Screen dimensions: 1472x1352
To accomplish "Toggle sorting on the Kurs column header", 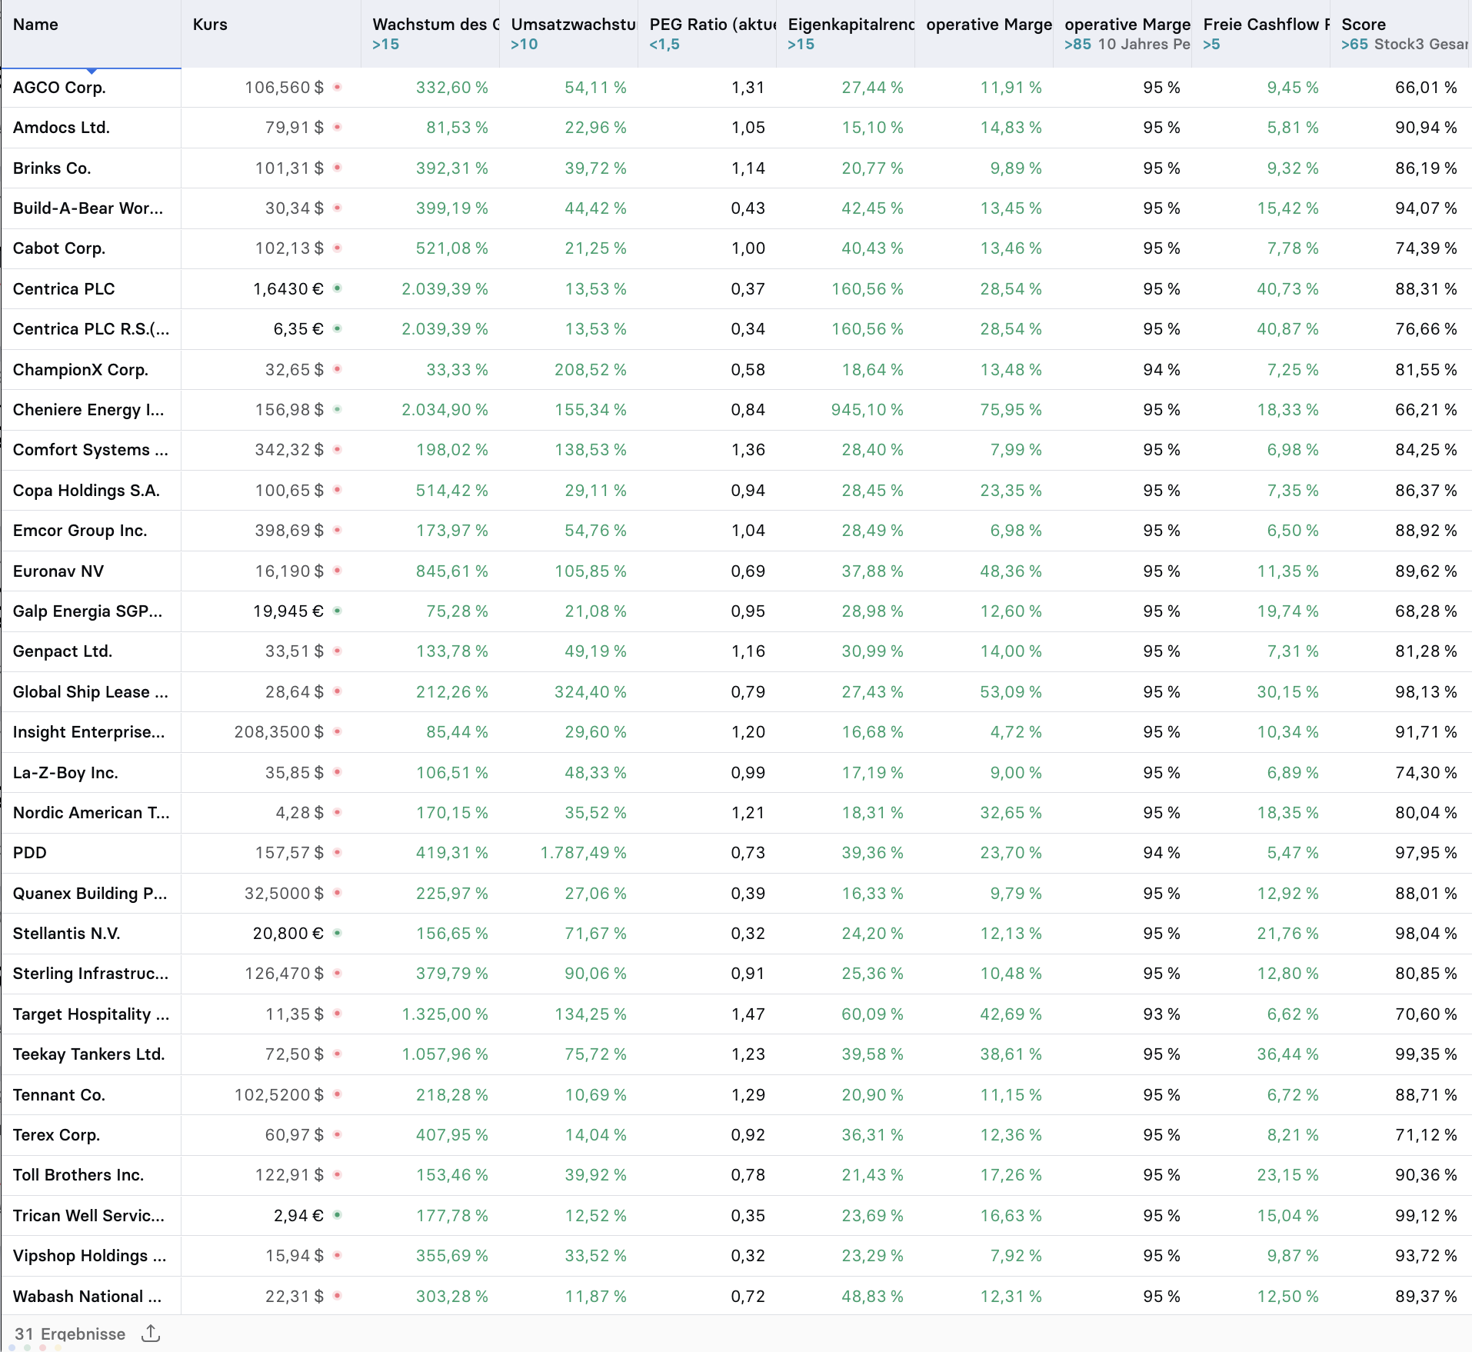I will point(209,24).
